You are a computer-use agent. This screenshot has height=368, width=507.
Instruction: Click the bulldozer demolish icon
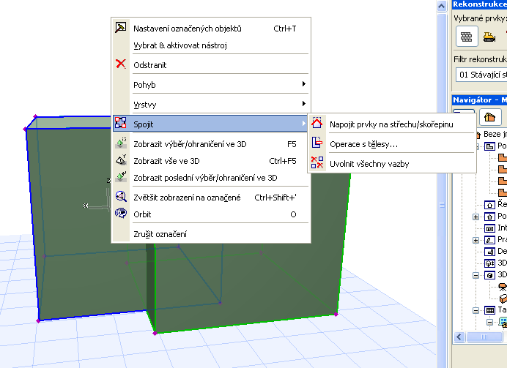[489, 37]
